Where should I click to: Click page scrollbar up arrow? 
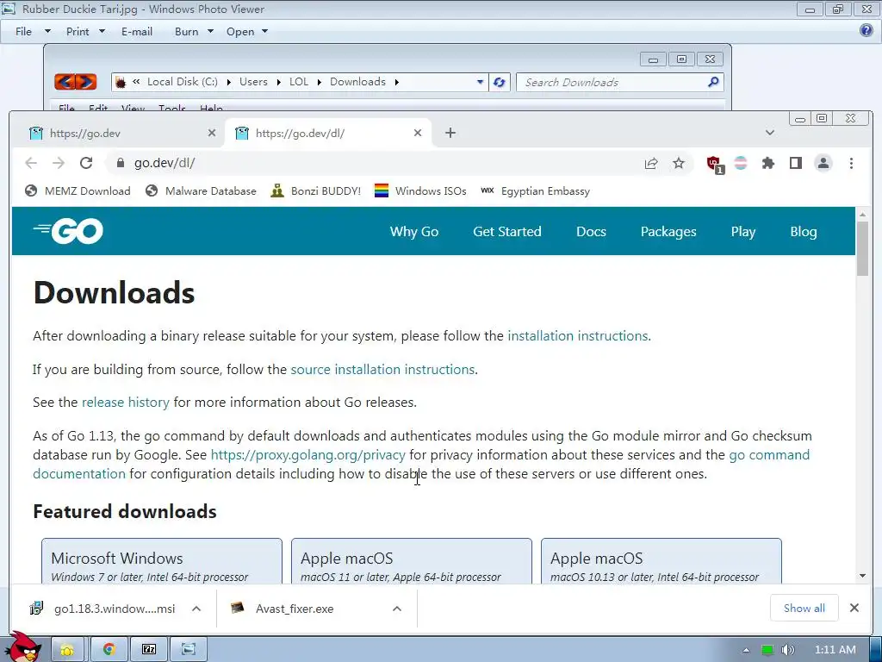[862, 214]
